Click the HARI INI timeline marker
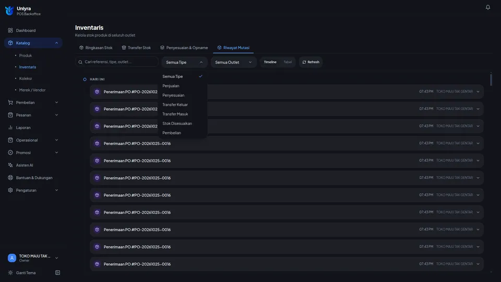This screenshot has width=501, height=282. tap(85, 79)
